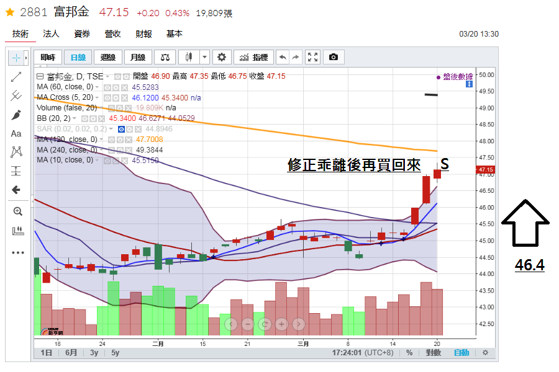559x372 pixels.
Task: Reset chart with on-chart refresh button
Action: click(x=265, y=324)
